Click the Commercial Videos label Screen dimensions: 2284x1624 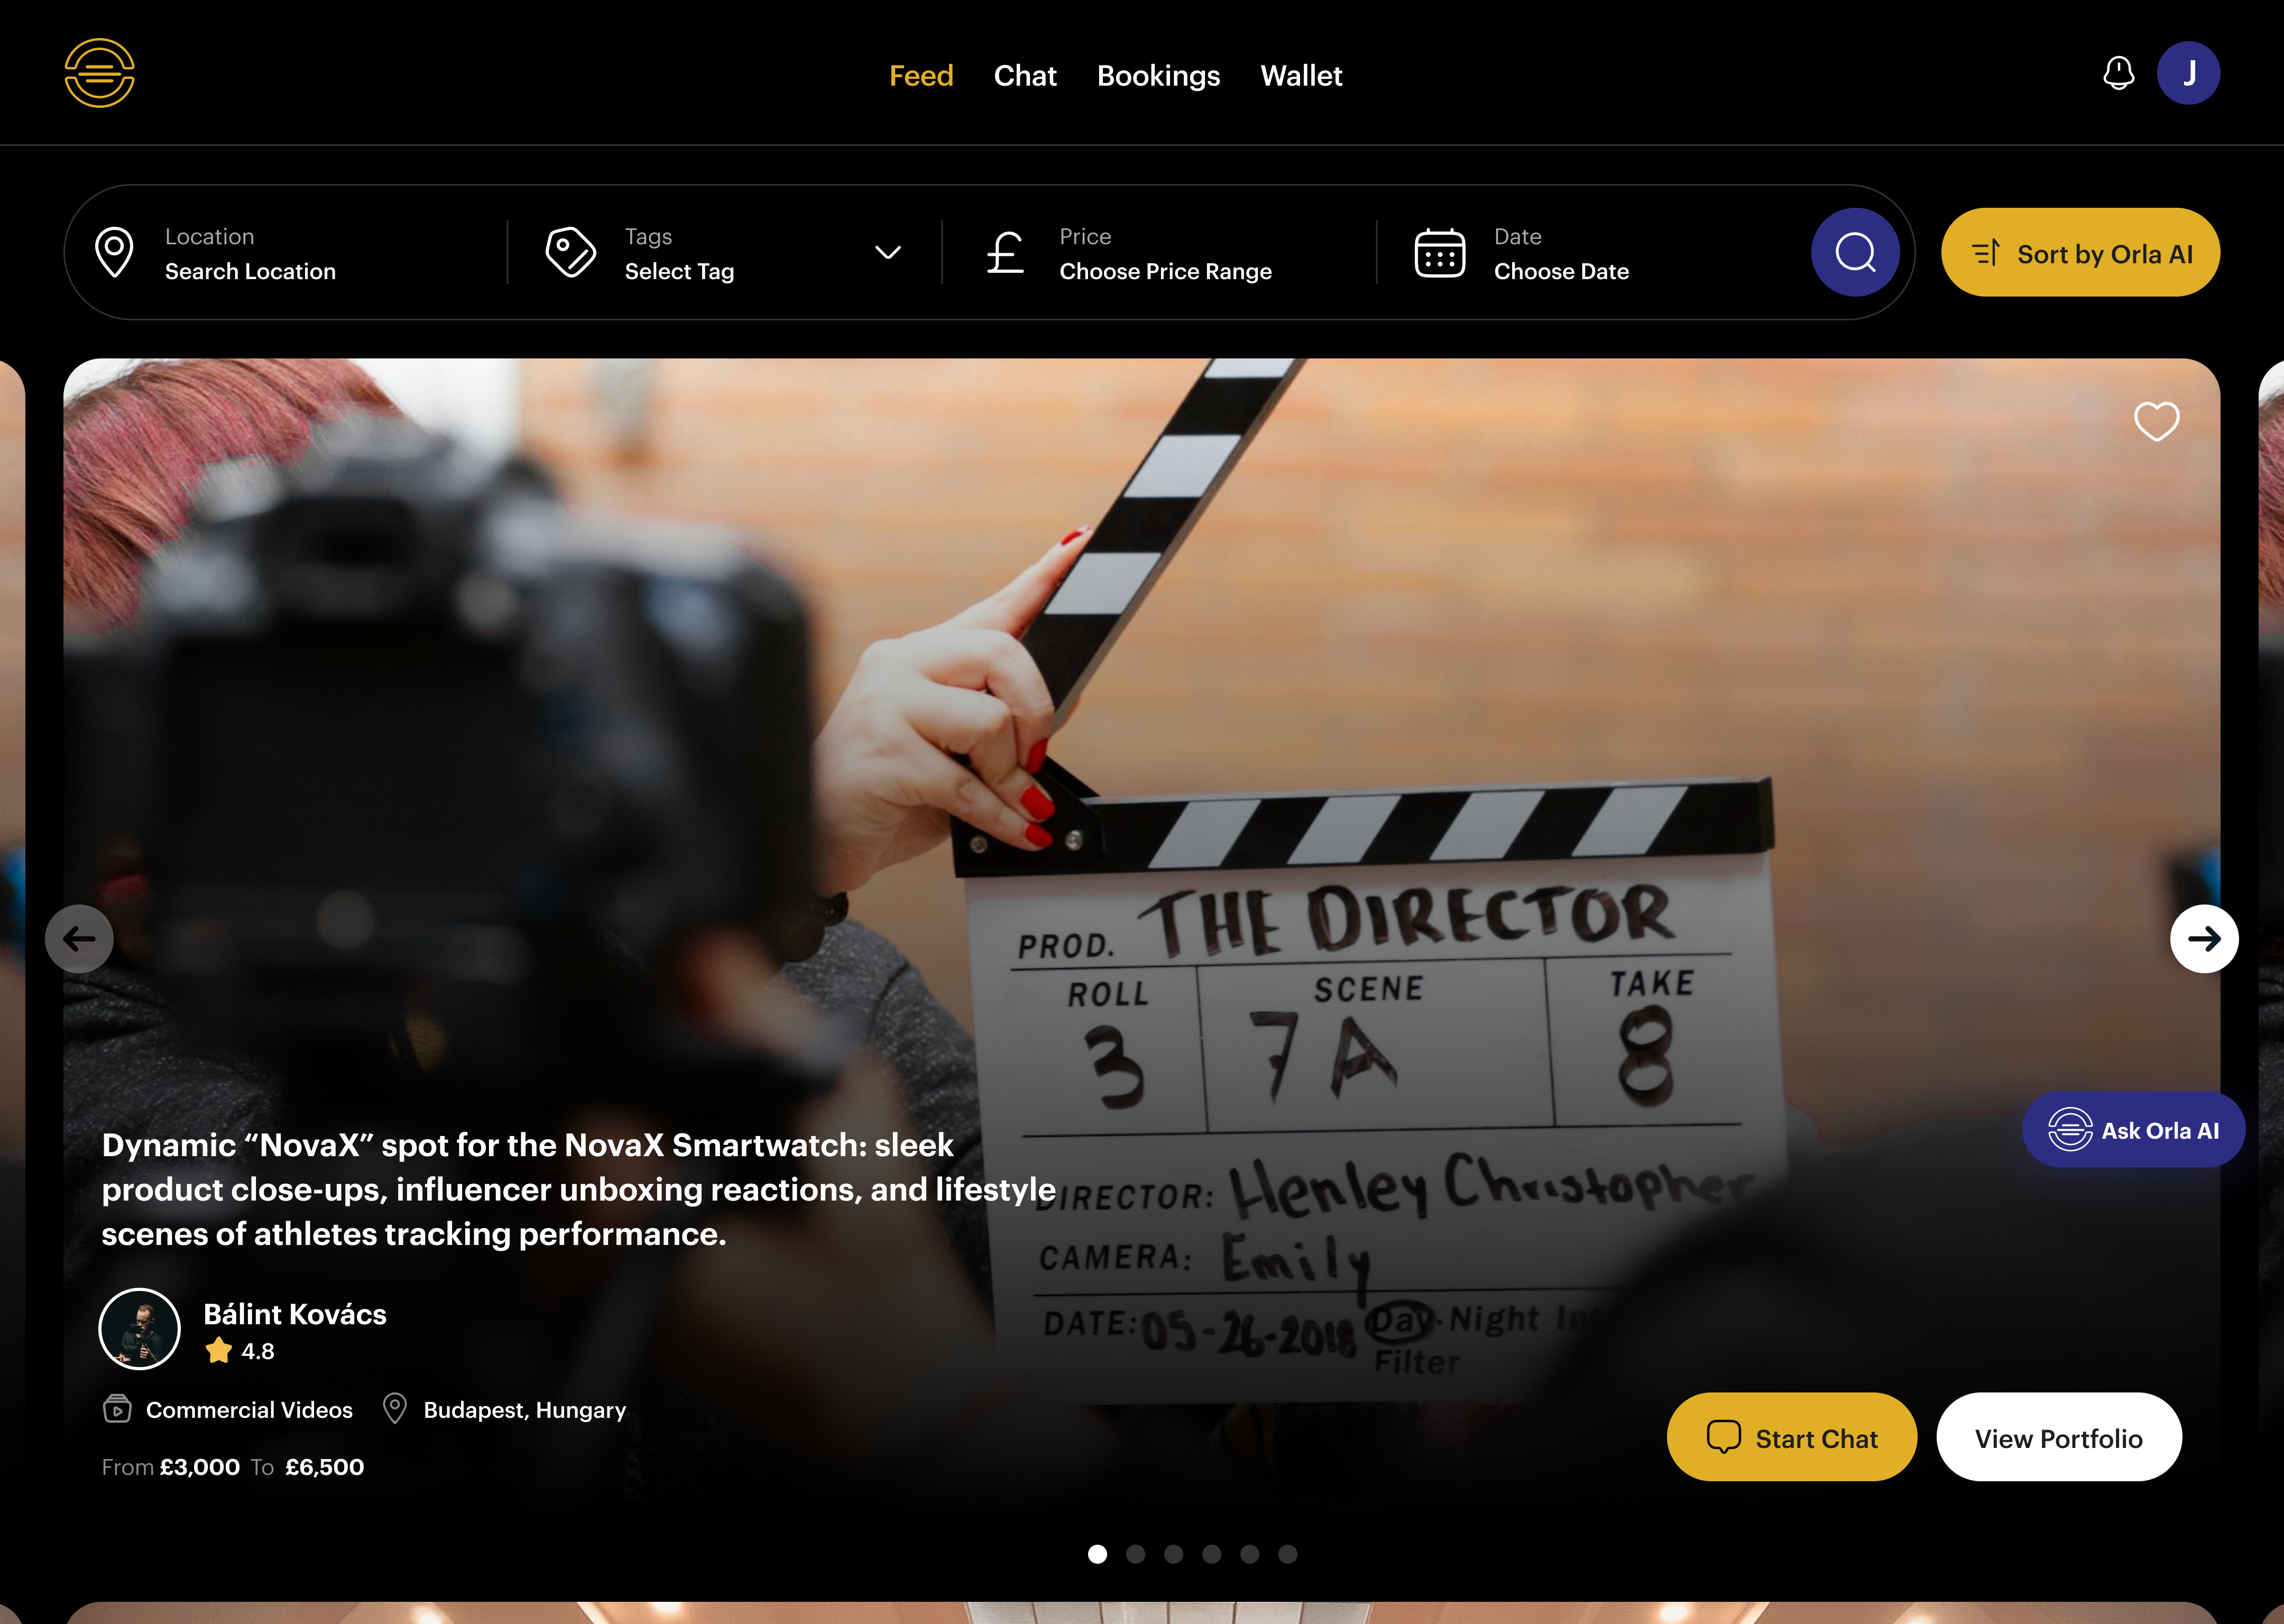pos(249,1410)
